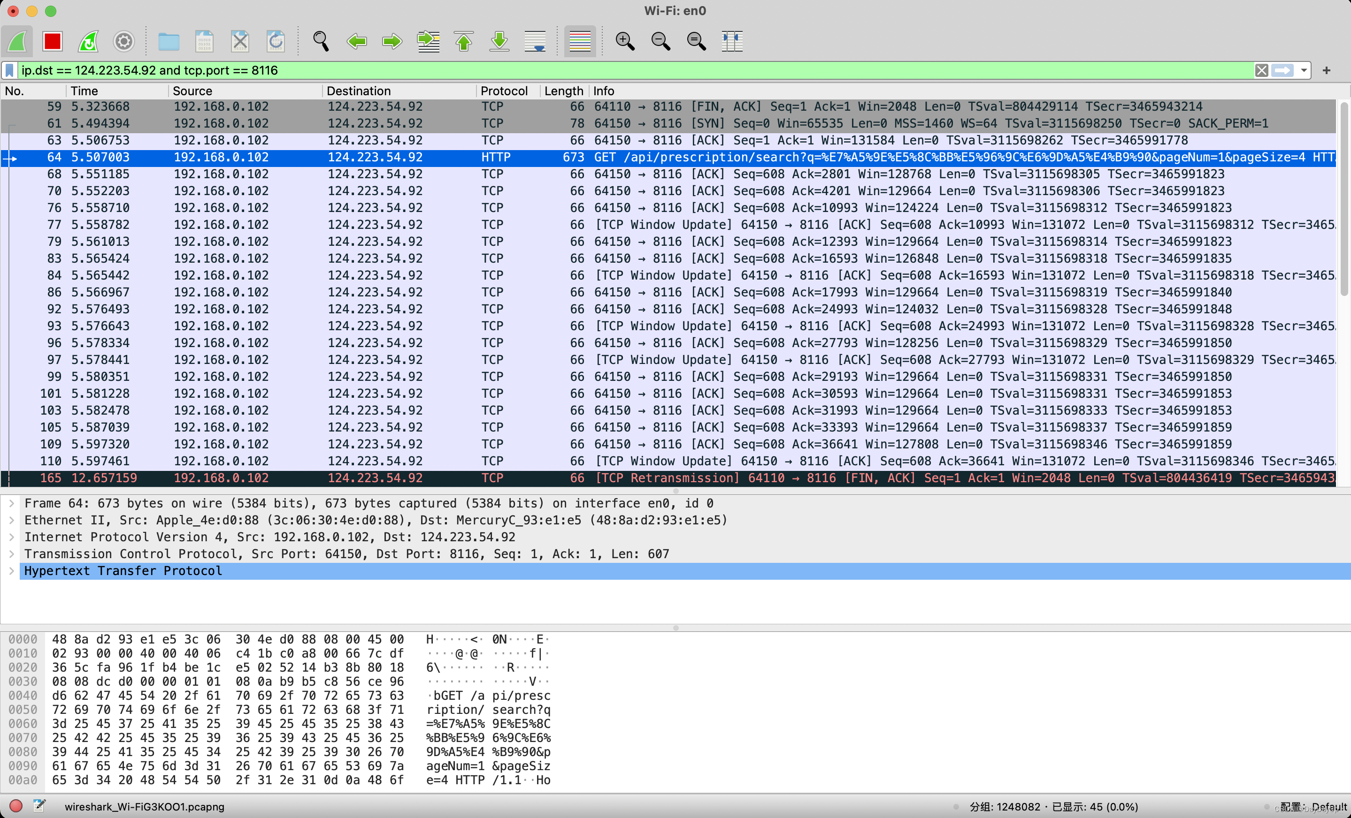
Task: Click the packet list vertical scrollbar
Action: click(1343, 197)
